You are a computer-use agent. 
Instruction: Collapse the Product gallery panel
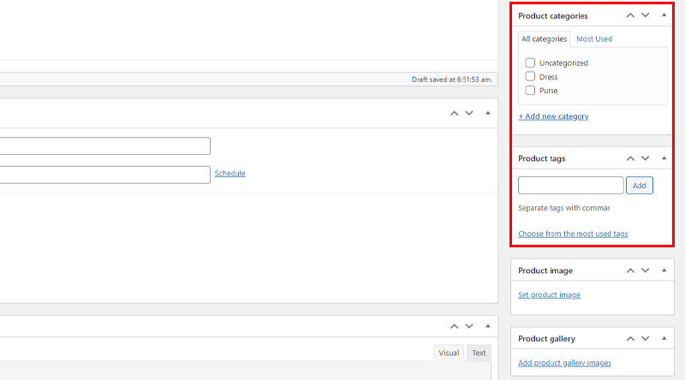[664, 339]
